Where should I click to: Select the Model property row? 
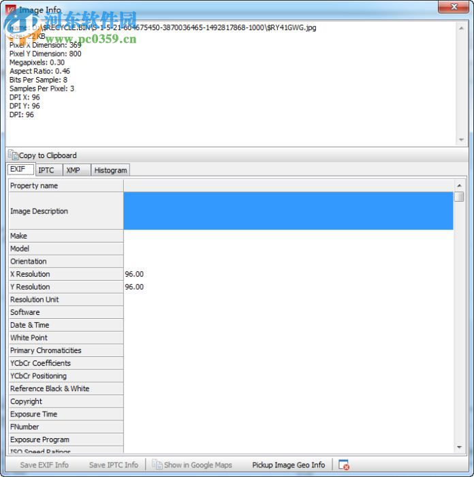pos(66,249)
